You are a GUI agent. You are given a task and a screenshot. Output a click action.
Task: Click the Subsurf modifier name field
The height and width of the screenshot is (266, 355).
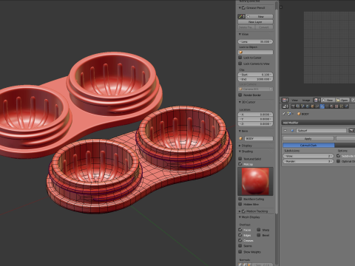click(x=321, y=130)
